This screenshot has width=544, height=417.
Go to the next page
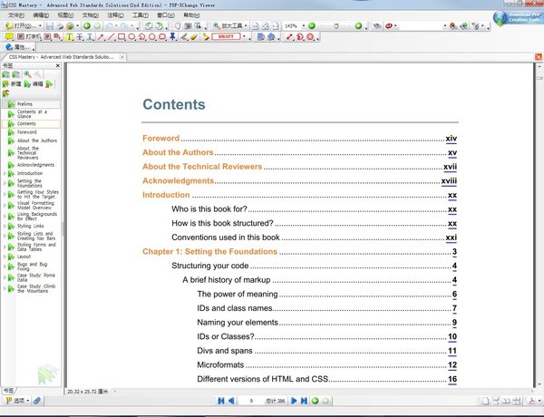tap(294, 401)
